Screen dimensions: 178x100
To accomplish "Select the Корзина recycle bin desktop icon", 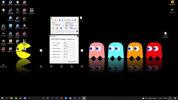I will (x=3, y=3).
